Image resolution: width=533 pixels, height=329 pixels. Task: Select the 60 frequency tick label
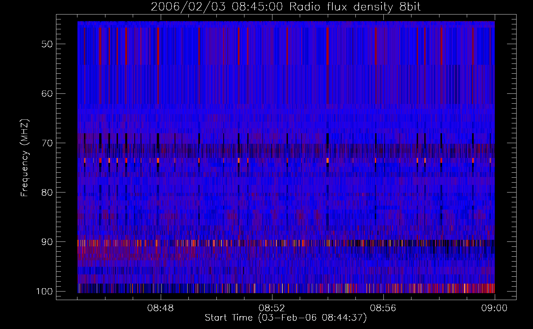[47, 93]
